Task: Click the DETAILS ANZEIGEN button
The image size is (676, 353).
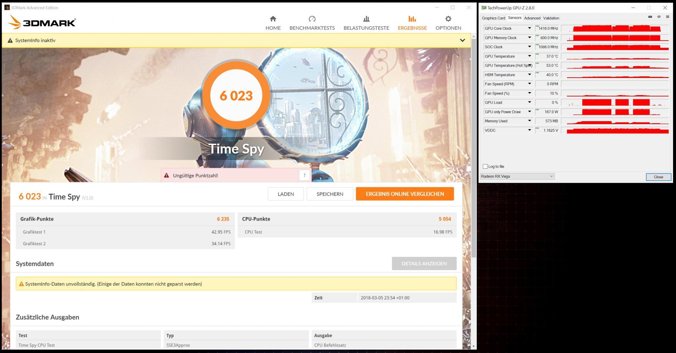Action: point(424,264)
